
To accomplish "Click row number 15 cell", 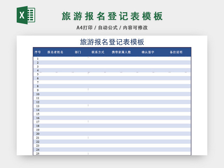I will [38, 114].
